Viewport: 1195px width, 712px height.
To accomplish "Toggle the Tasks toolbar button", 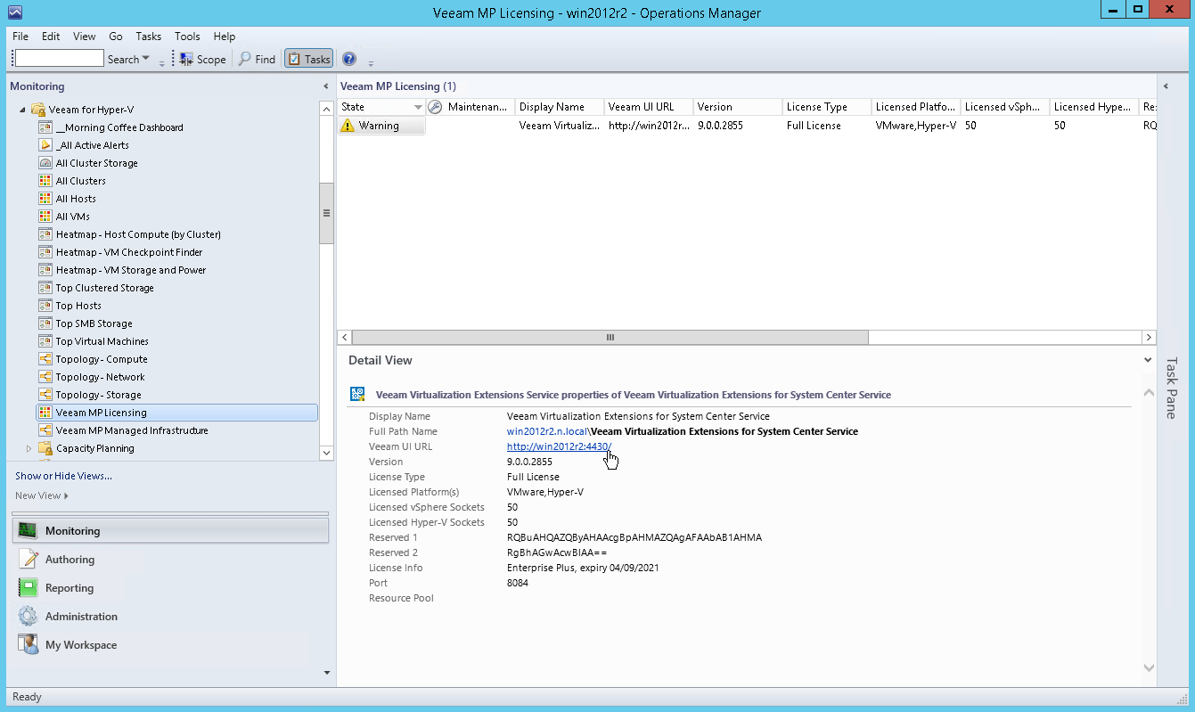I will (308, 60).
